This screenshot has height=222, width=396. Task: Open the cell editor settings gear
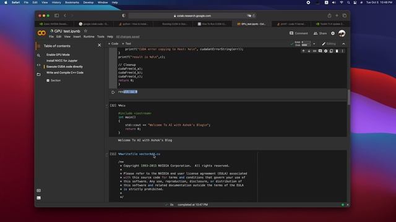click(x=325, y=51)
